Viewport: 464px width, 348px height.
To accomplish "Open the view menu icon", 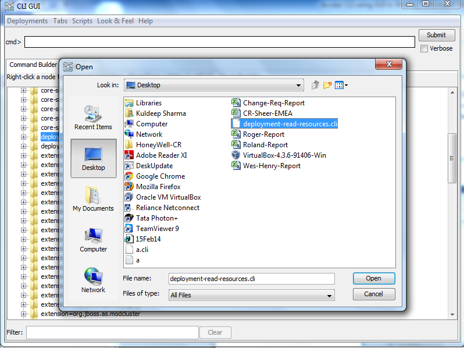I will coord(341,86).
